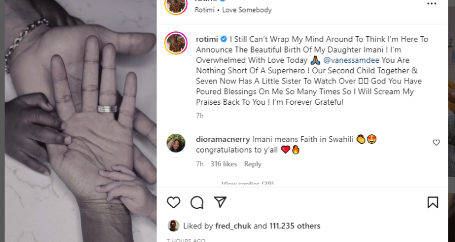455x242 pixels.
Task: Click the verified badge beside rotimi in caption
Action: pos(223,39)
